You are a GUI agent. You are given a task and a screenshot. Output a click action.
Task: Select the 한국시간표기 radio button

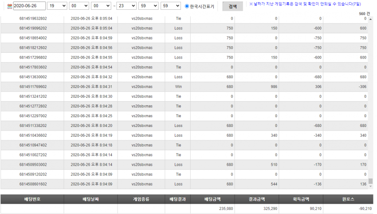[x=187, y=6]
